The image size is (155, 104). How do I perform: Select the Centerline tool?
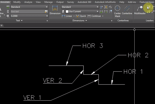[127, 10]
